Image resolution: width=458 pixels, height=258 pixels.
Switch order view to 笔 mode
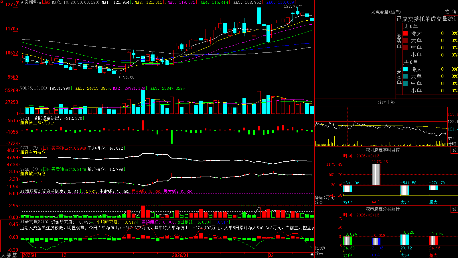click(454, 11)
